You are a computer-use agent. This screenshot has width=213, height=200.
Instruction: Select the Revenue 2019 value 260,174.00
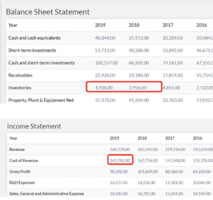[x=120, y=149]
